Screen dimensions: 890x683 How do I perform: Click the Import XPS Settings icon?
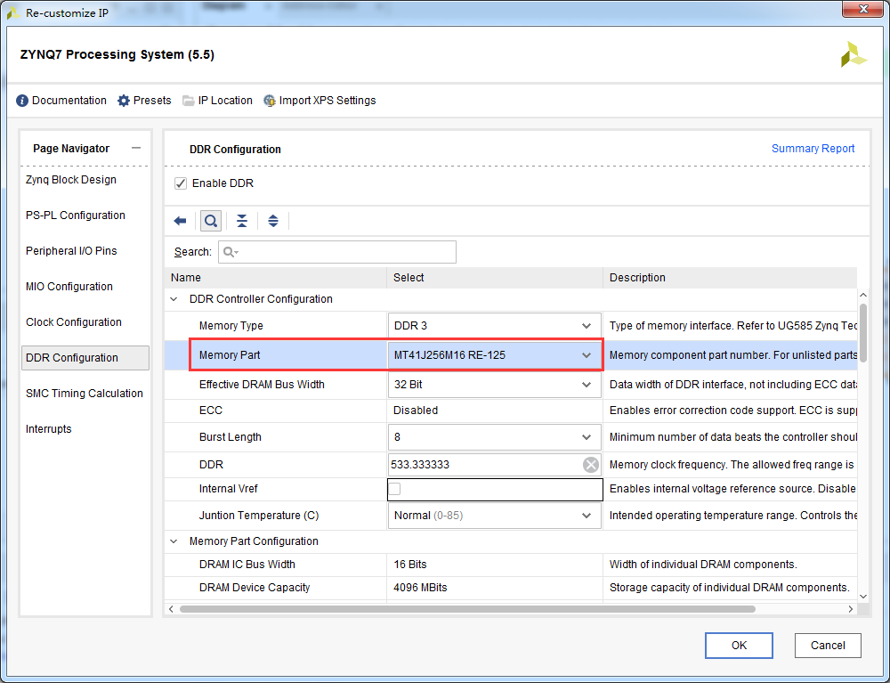coord(269,101)
